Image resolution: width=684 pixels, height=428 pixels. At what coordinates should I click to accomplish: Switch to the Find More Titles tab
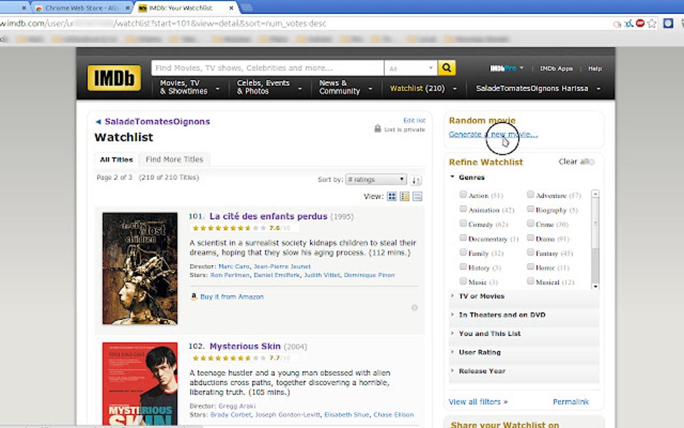tap(174, 160)
